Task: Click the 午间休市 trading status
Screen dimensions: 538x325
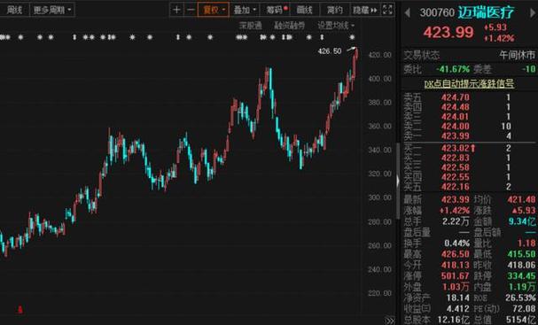Action: click(518, 55)
